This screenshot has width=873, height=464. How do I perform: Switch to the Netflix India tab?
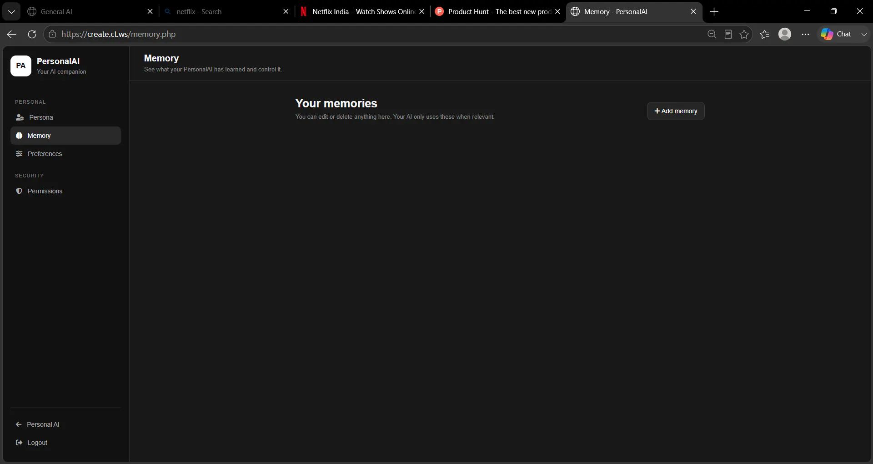(362, 12)
